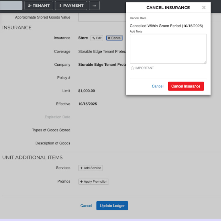Grab the note text area resize handle
This screenshot has width=221, height=221.
[x=205, y=62]
